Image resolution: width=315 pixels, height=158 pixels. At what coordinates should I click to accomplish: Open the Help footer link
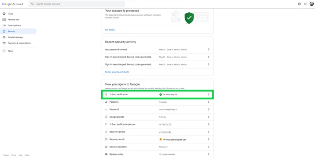[20, 155]
